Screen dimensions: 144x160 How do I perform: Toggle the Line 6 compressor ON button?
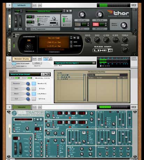point(29,40)
